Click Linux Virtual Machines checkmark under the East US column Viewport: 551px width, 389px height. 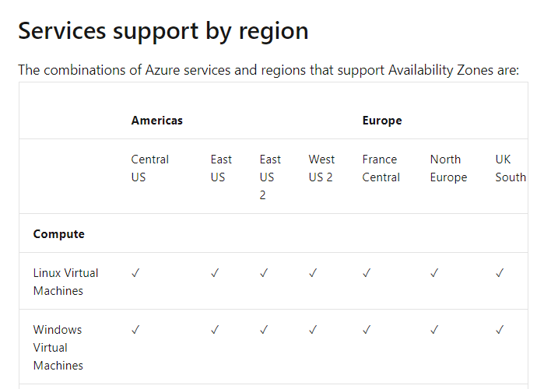coord(215,273)
